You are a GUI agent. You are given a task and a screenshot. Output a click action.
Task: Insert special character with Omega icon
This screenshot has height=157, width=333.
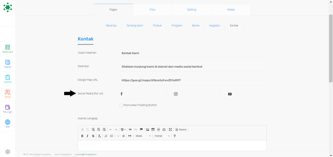tap(164, 130)
